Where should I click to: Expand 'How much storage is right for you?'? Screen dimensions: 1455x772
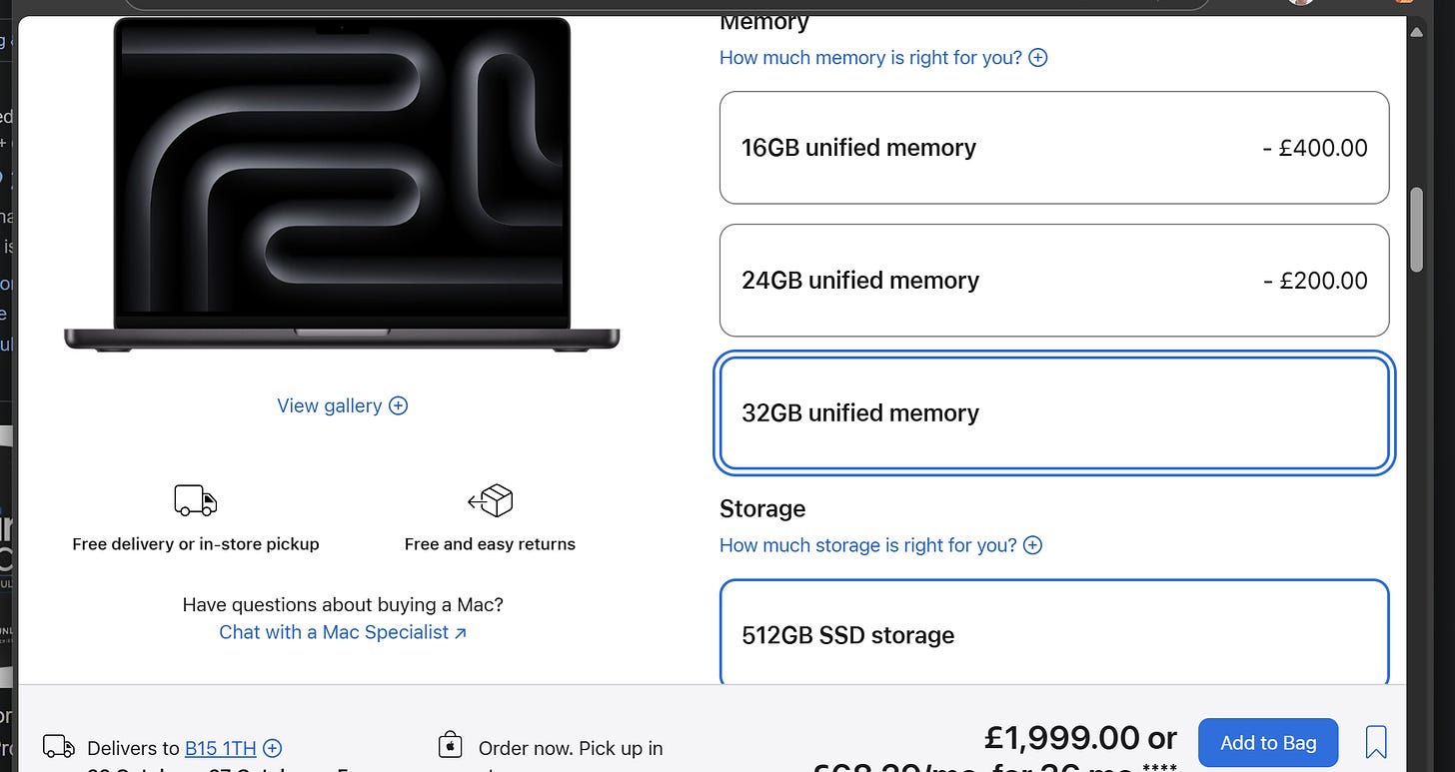(880, 545)
